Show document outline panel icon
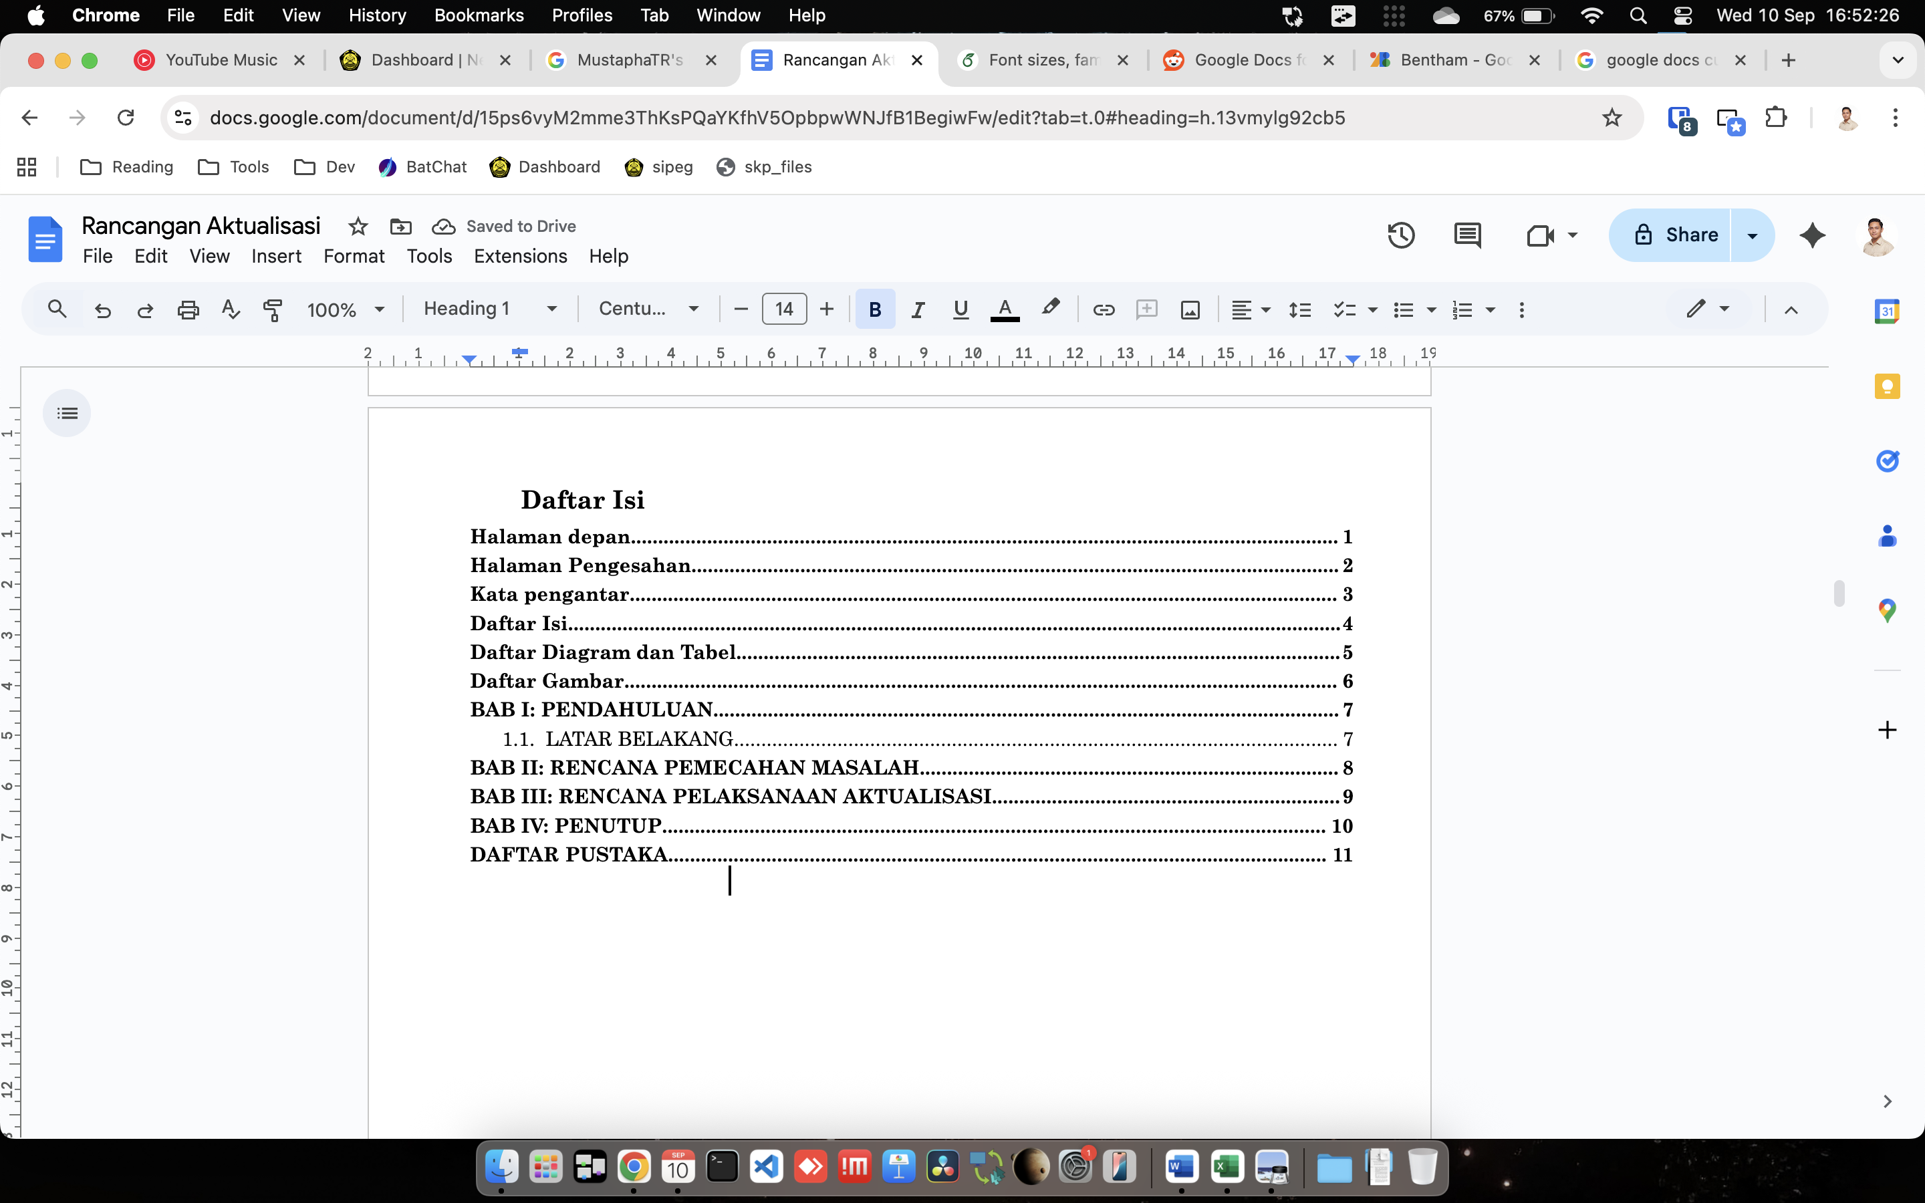1925x1203 pixels. (x=68, y=413)
